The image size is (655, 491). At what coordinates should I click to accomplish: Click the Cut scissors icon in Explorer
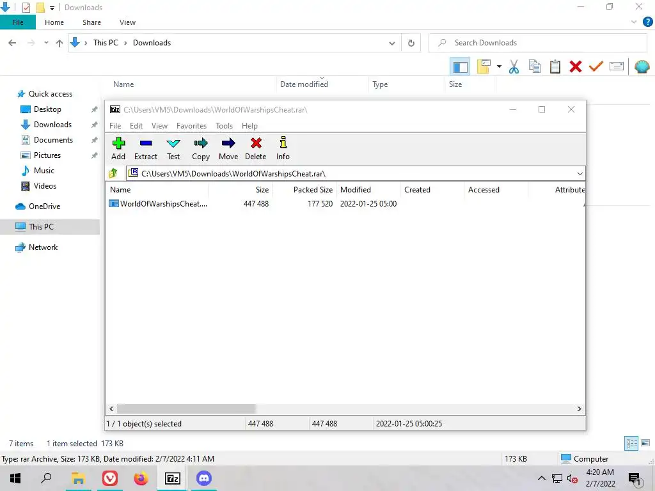coord(514,66)
